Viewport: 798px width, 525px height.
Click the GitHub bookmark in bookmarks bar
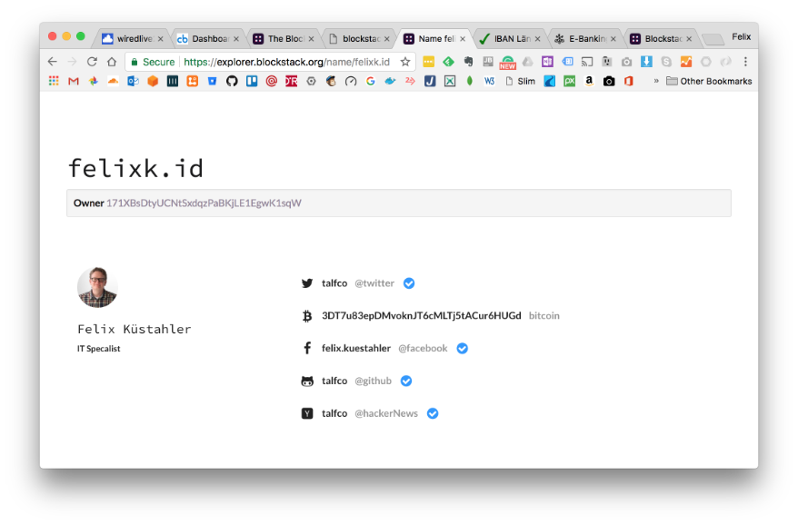232,81
